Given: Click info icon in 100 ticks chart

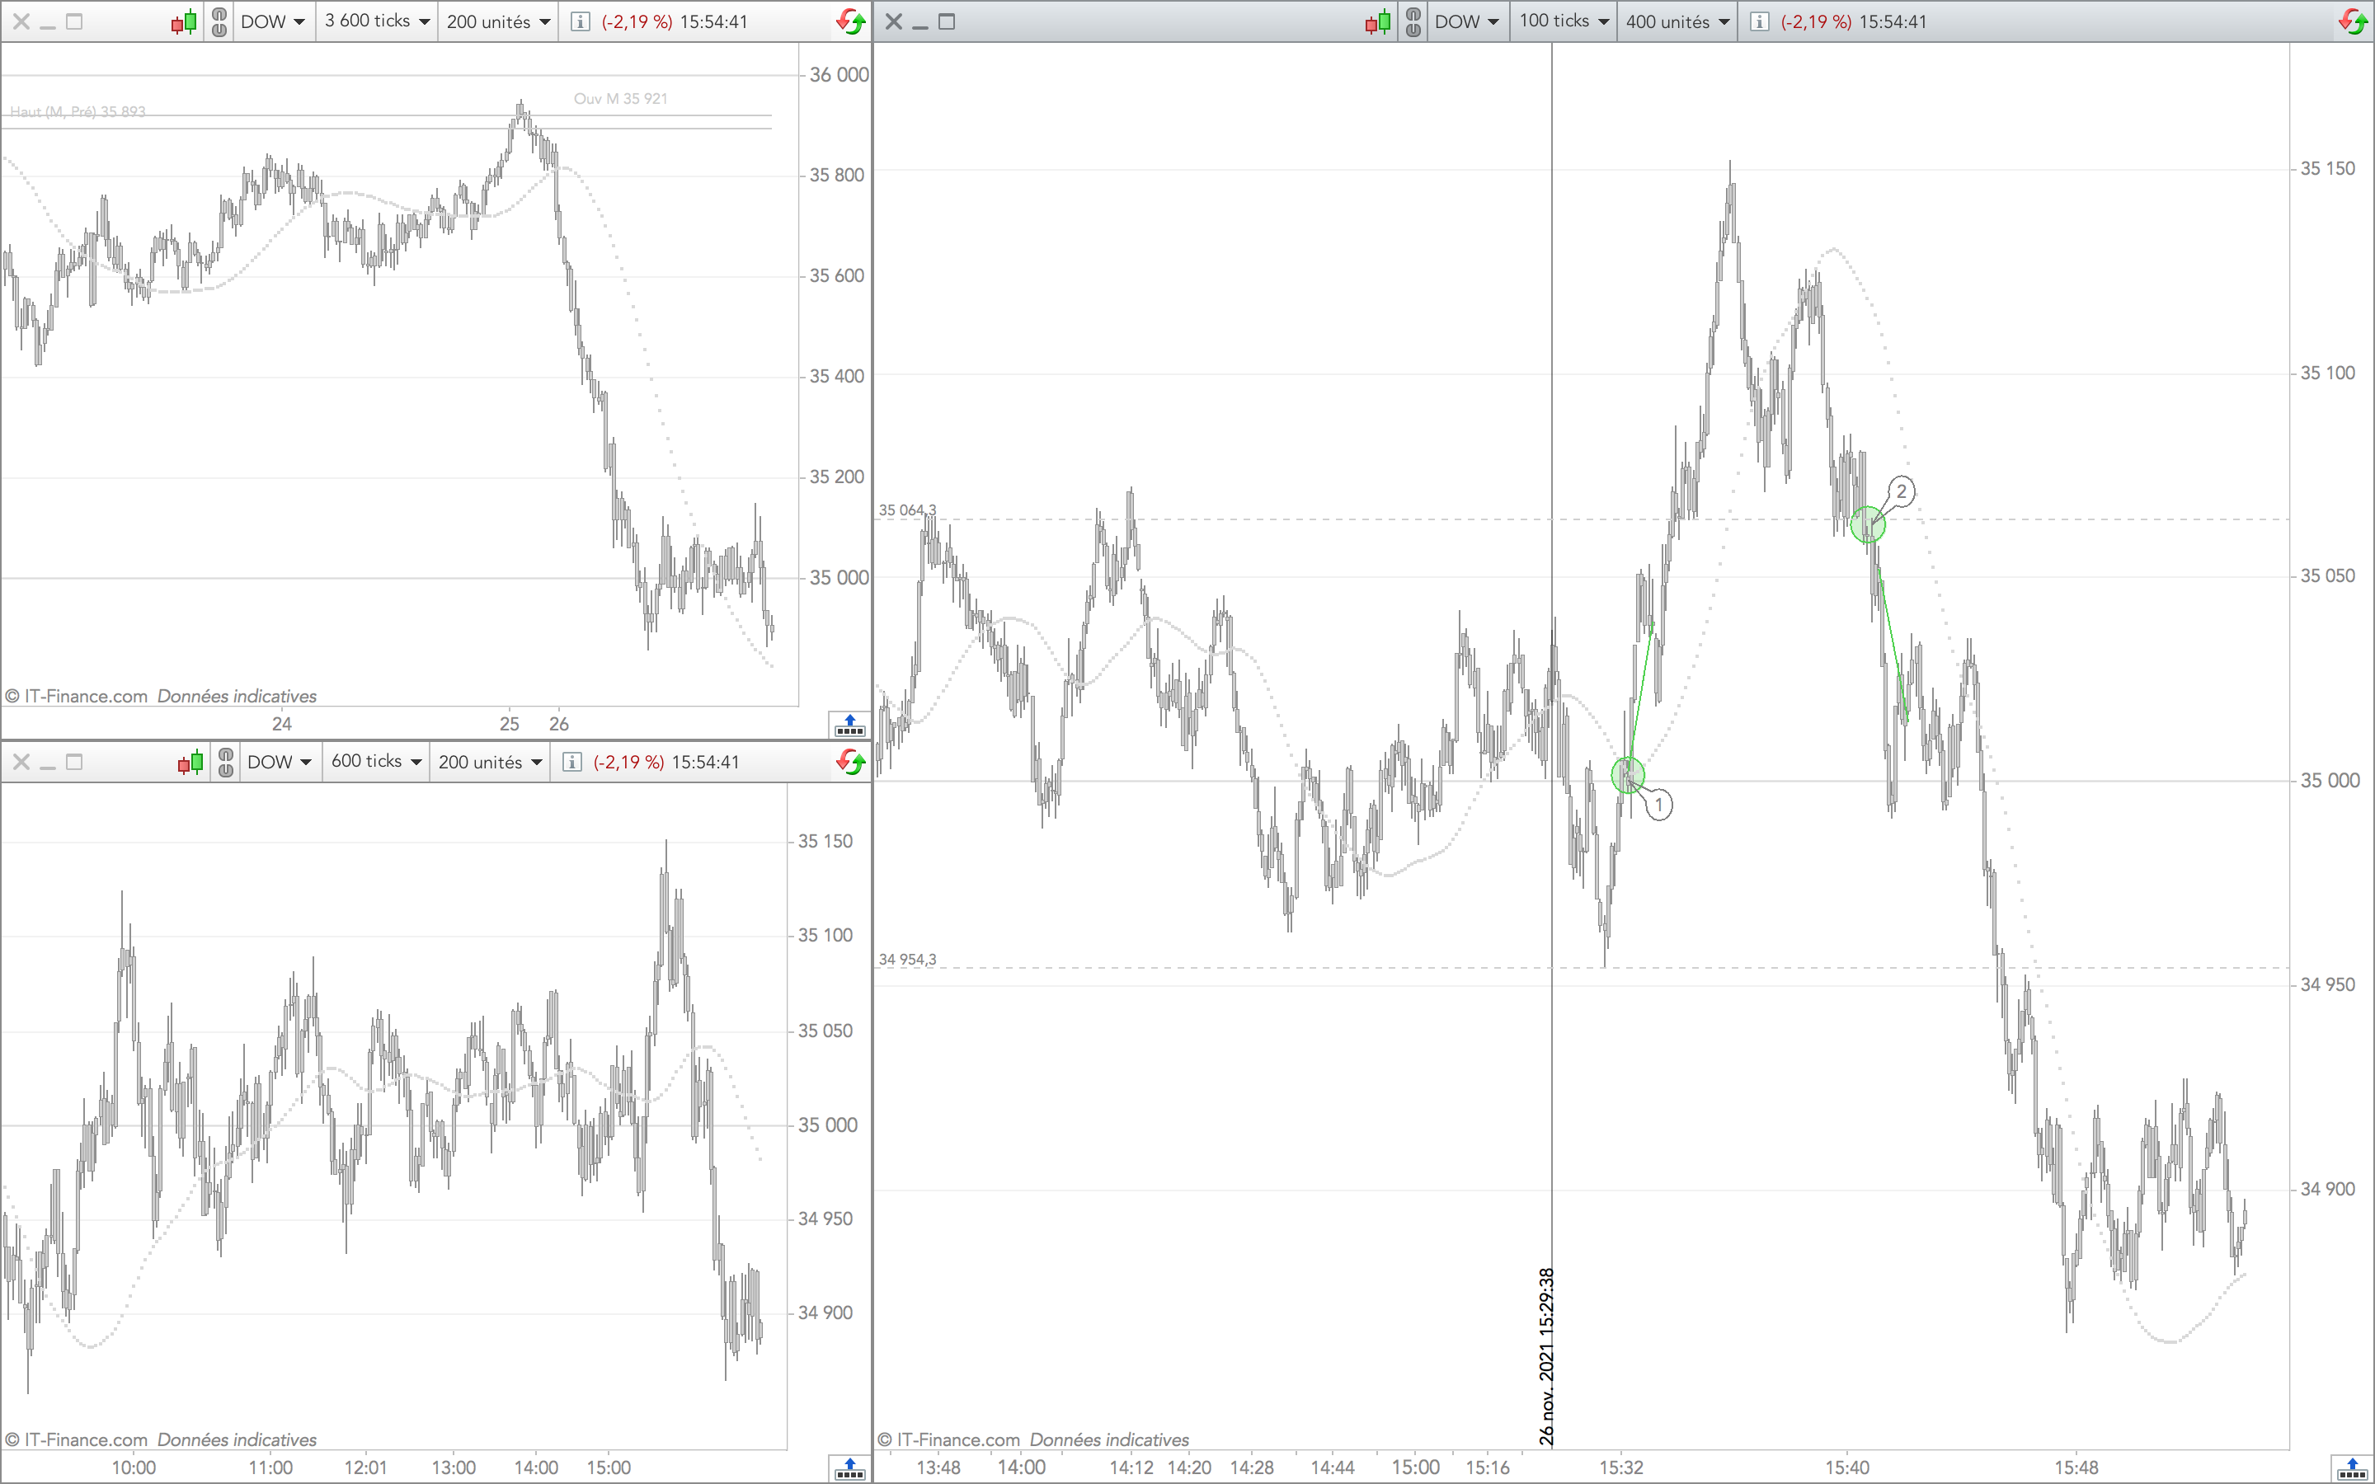Looking at the screenshot, I should coord(1760,21).
